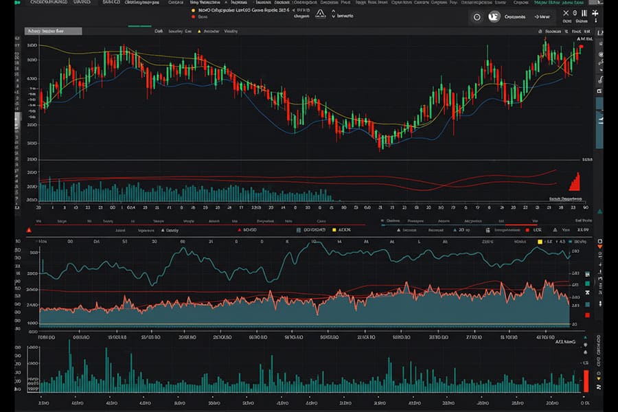Toggle the yellow square above oscillator panel
Image resolution: width=618 pixels, height=412 pixels.
[540, 242]
